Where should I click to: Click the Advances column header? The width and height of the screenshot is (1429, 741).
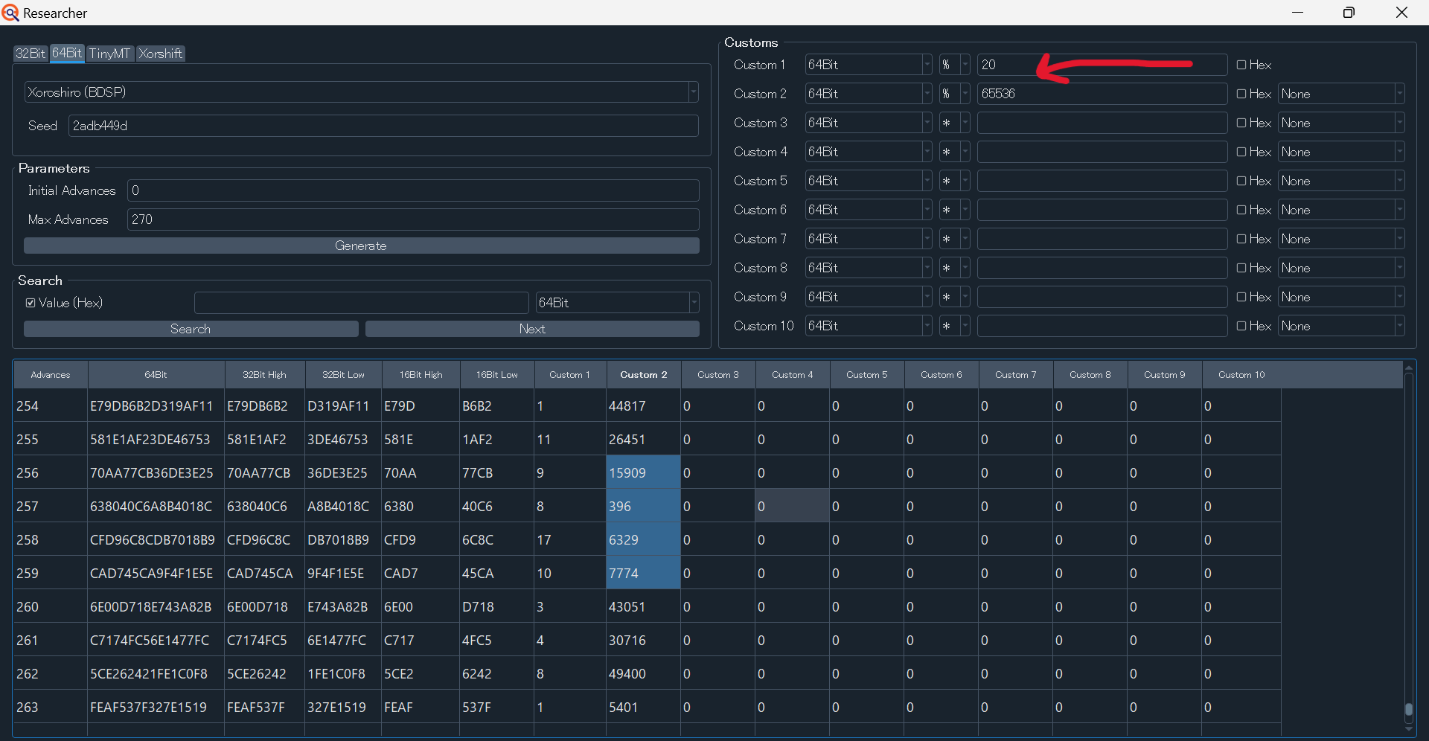(51, 375)
